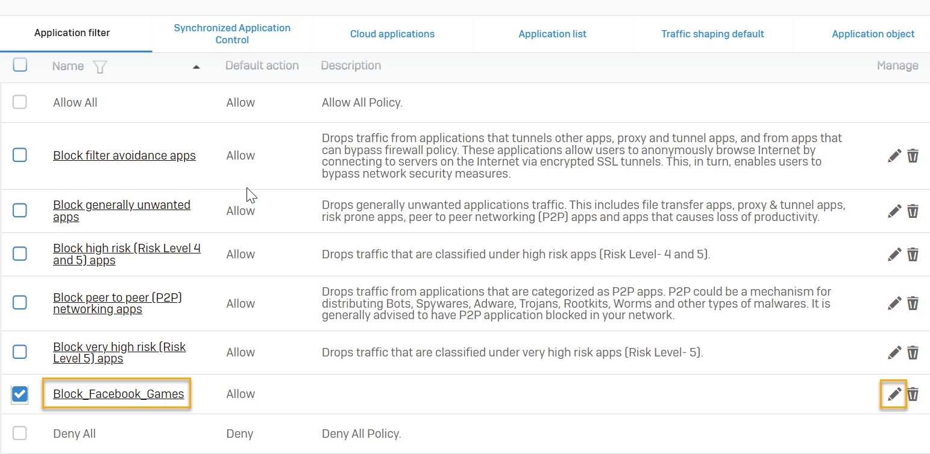This screenshot has height=454, width=930.
Task: Delete Block very high risk apps policy
Action: point(913,352)
